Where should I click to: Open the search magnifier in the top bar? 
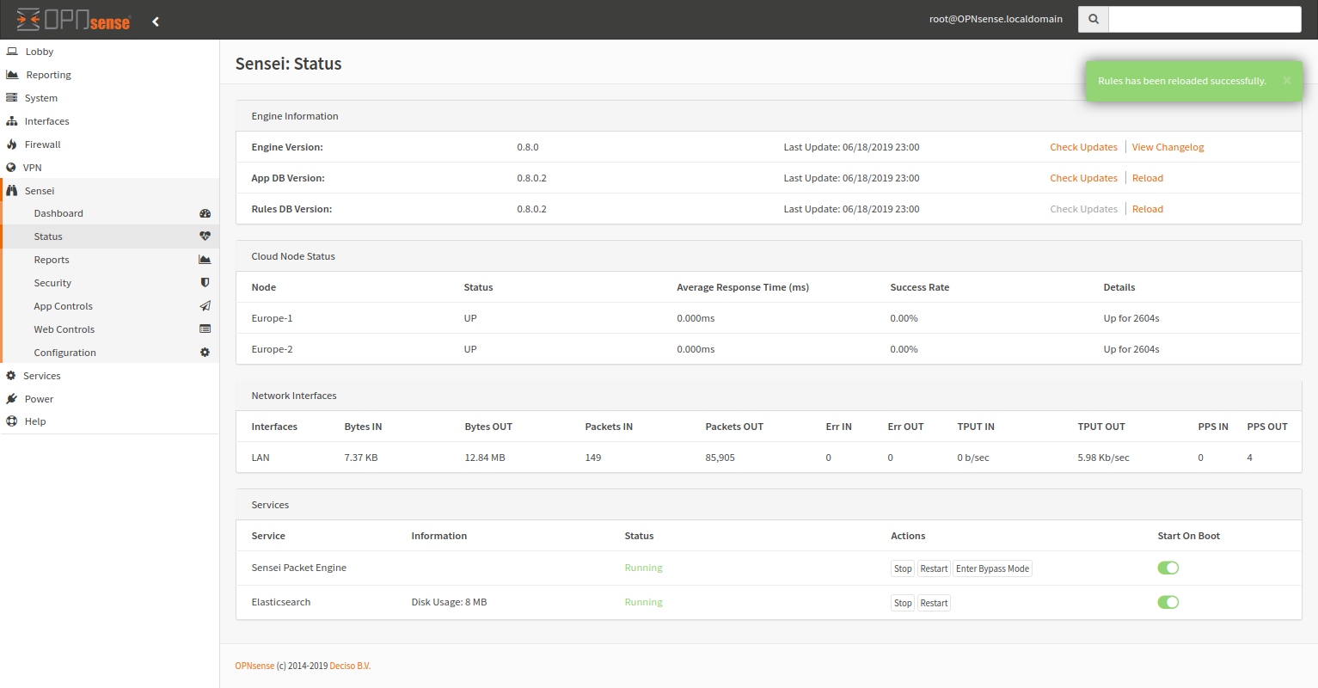1093,18
